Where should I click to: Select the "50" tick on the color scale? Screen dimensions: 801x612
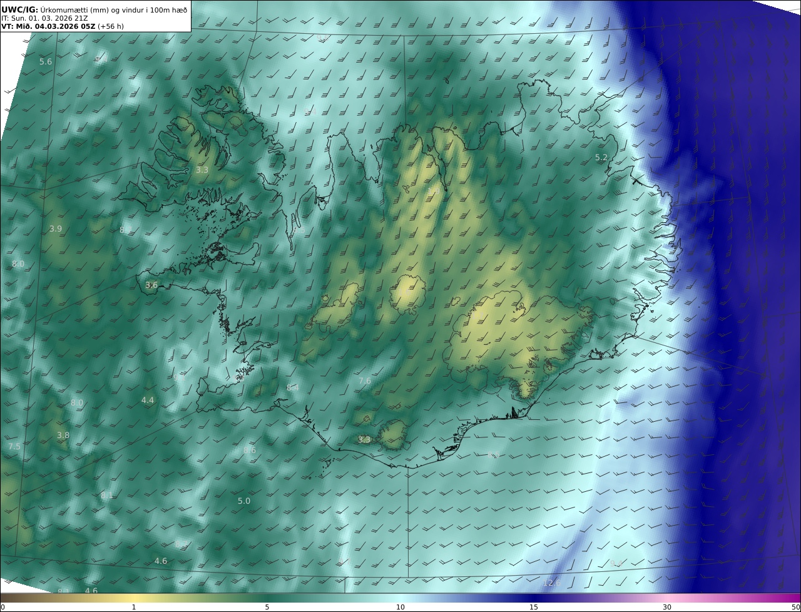click(x=795, y=607)
